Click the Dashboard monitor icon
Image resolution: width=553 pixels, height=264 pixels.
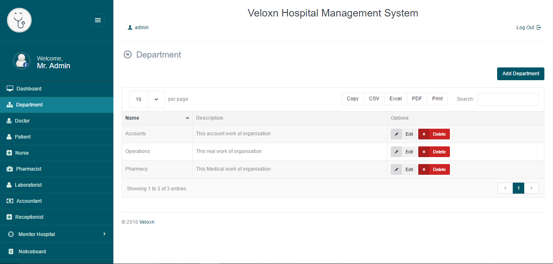pyautogui.click(x=10, y=88)
